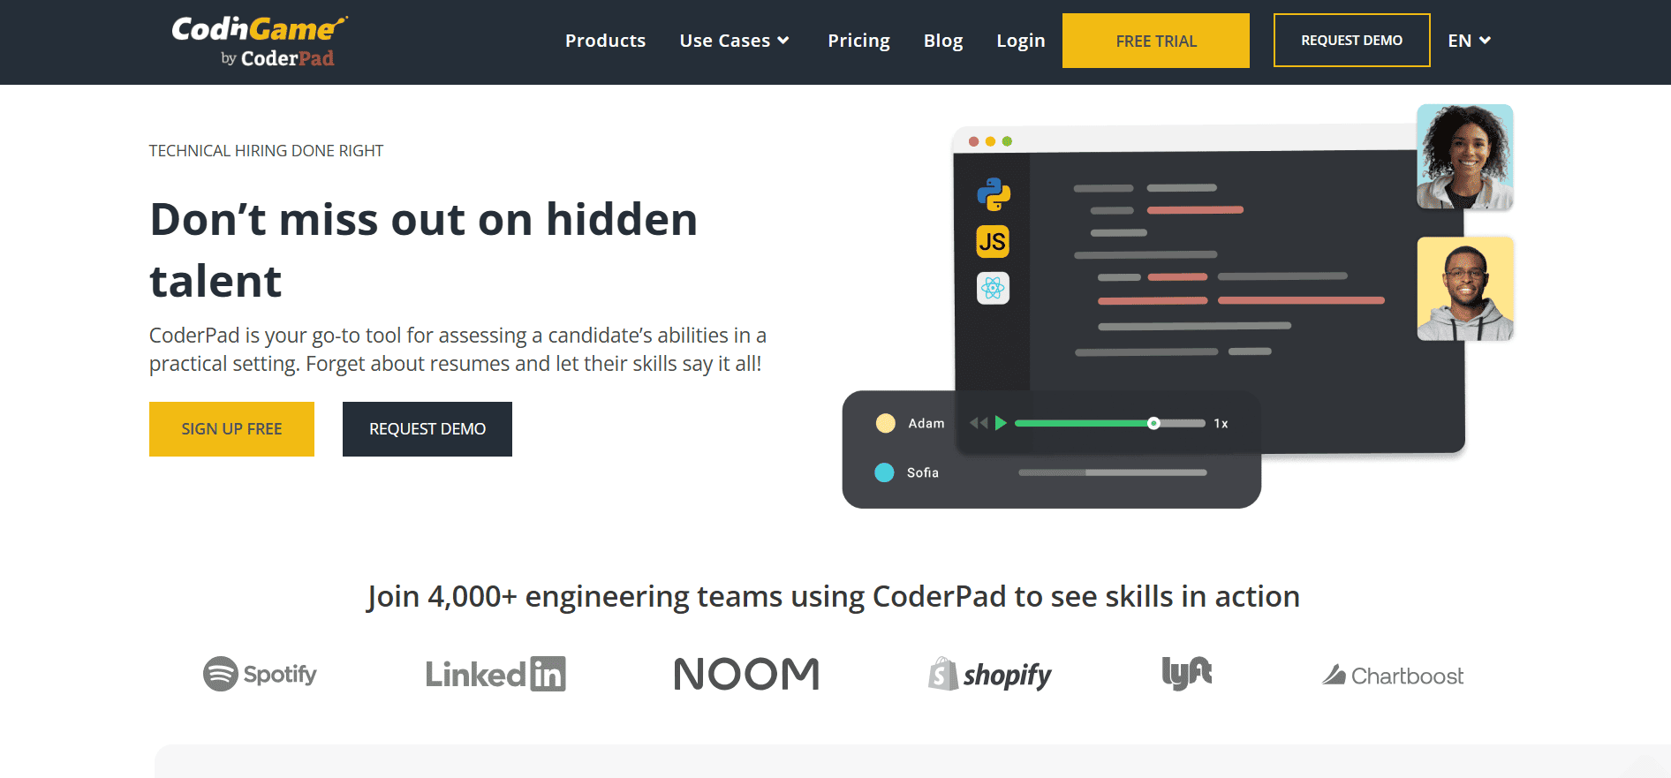The height and width of the screenshot is (778, 1671).
Task: Click Sofia's teal avatar dot
Action: tap(884, 472)
